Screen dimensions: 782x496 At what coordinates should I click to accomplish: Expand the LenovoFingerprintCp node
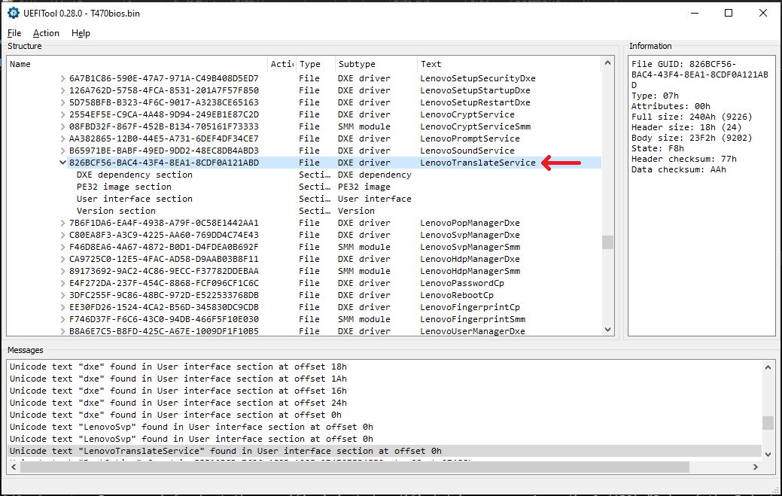click(62, 307)
